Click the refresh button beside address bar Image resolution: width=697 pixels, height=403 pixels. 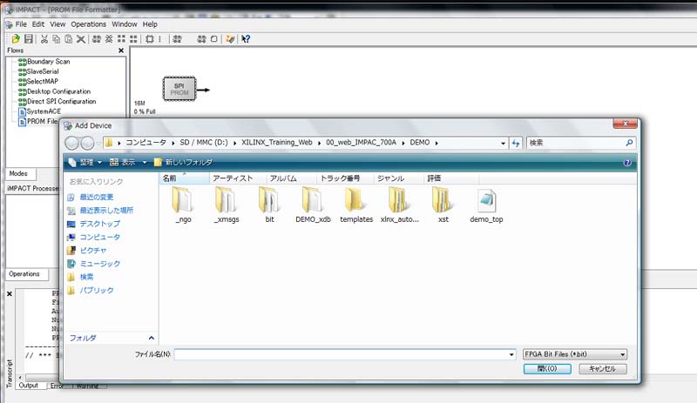[516, 143]
